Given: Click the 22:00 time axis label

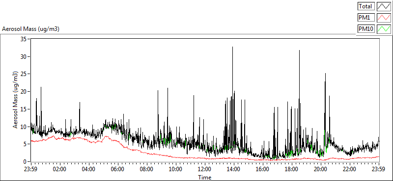Looking at the screenshot, I should click(x=350, y=169).
